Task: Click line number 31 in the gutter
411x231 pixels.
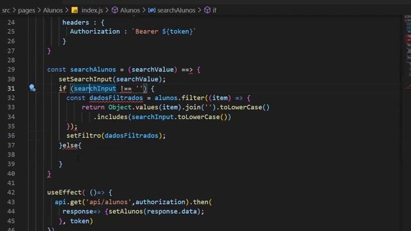Action: (x=11, y=89)
